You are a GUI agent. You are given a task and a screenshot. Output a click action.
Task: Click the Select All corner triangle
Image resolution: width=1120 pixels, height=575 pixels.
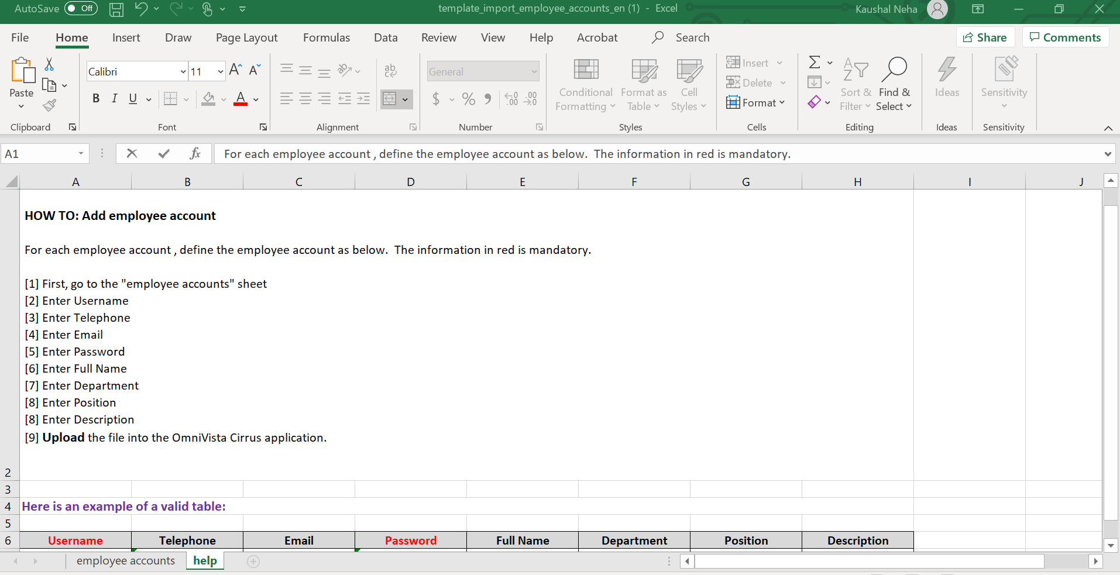tap(11, 181)
